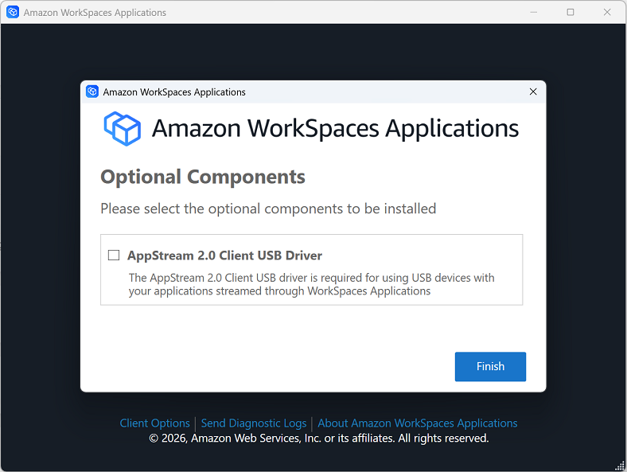This screenshot has height=472, width=627.
Task: Click the copyright notice text
Action: coord(319,439)
